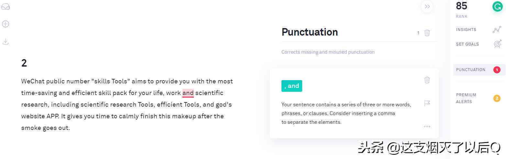The image size is (506, 159).
Task: Open the Insights graph icon
Action: (x=497, y=30)
